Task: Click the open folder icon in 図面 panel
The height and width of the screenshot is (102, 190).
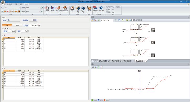Action: click(92, 20)
